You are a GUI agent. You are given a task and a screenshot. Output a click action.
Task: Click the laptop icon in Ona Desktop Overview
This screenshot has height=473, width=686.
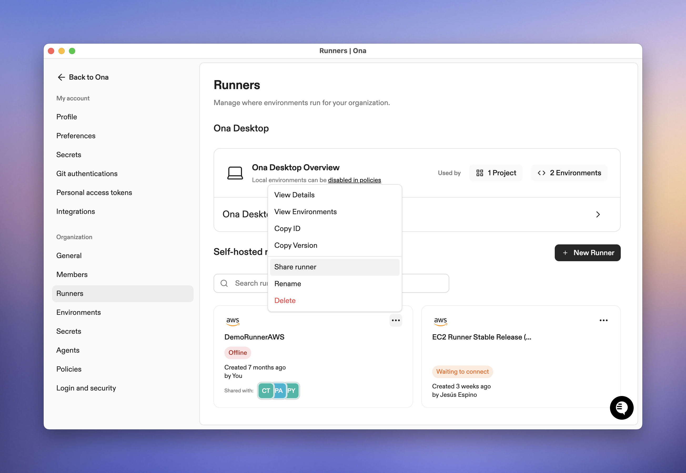(235, 173)
